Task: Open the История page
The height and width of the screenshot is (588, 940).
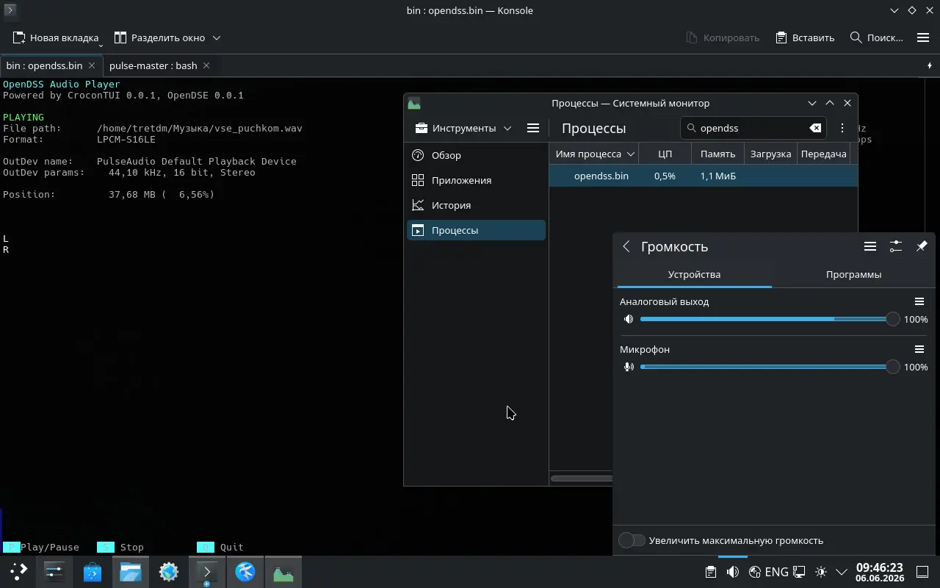Action: click(476, 205)
